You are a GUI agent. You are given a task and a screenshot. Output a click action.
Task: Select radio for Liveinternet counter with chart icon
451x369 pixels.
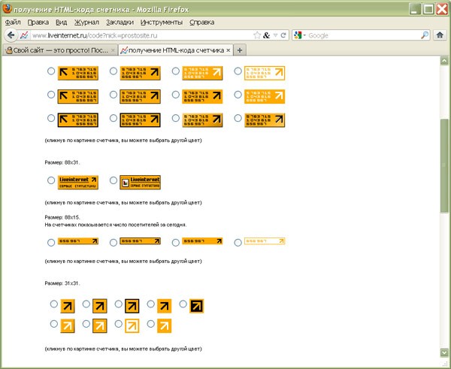[x=114, y=180]
